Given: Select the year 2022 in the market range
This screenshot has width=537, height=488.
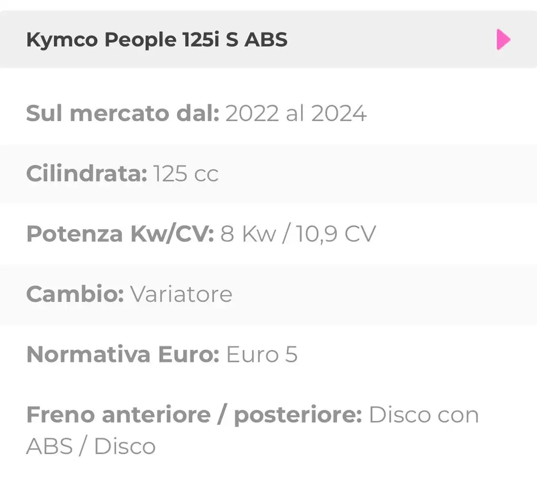Looking at the screenshot, I should point(252,113).
